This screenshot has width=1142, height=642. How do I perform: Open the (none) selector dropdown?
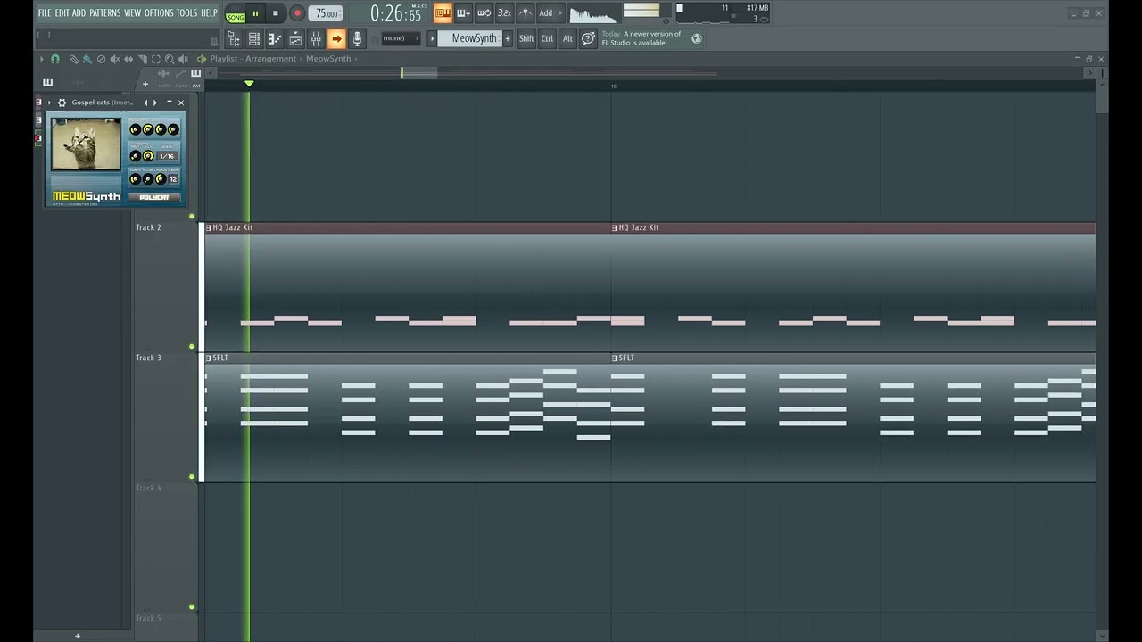pos(401,38)
